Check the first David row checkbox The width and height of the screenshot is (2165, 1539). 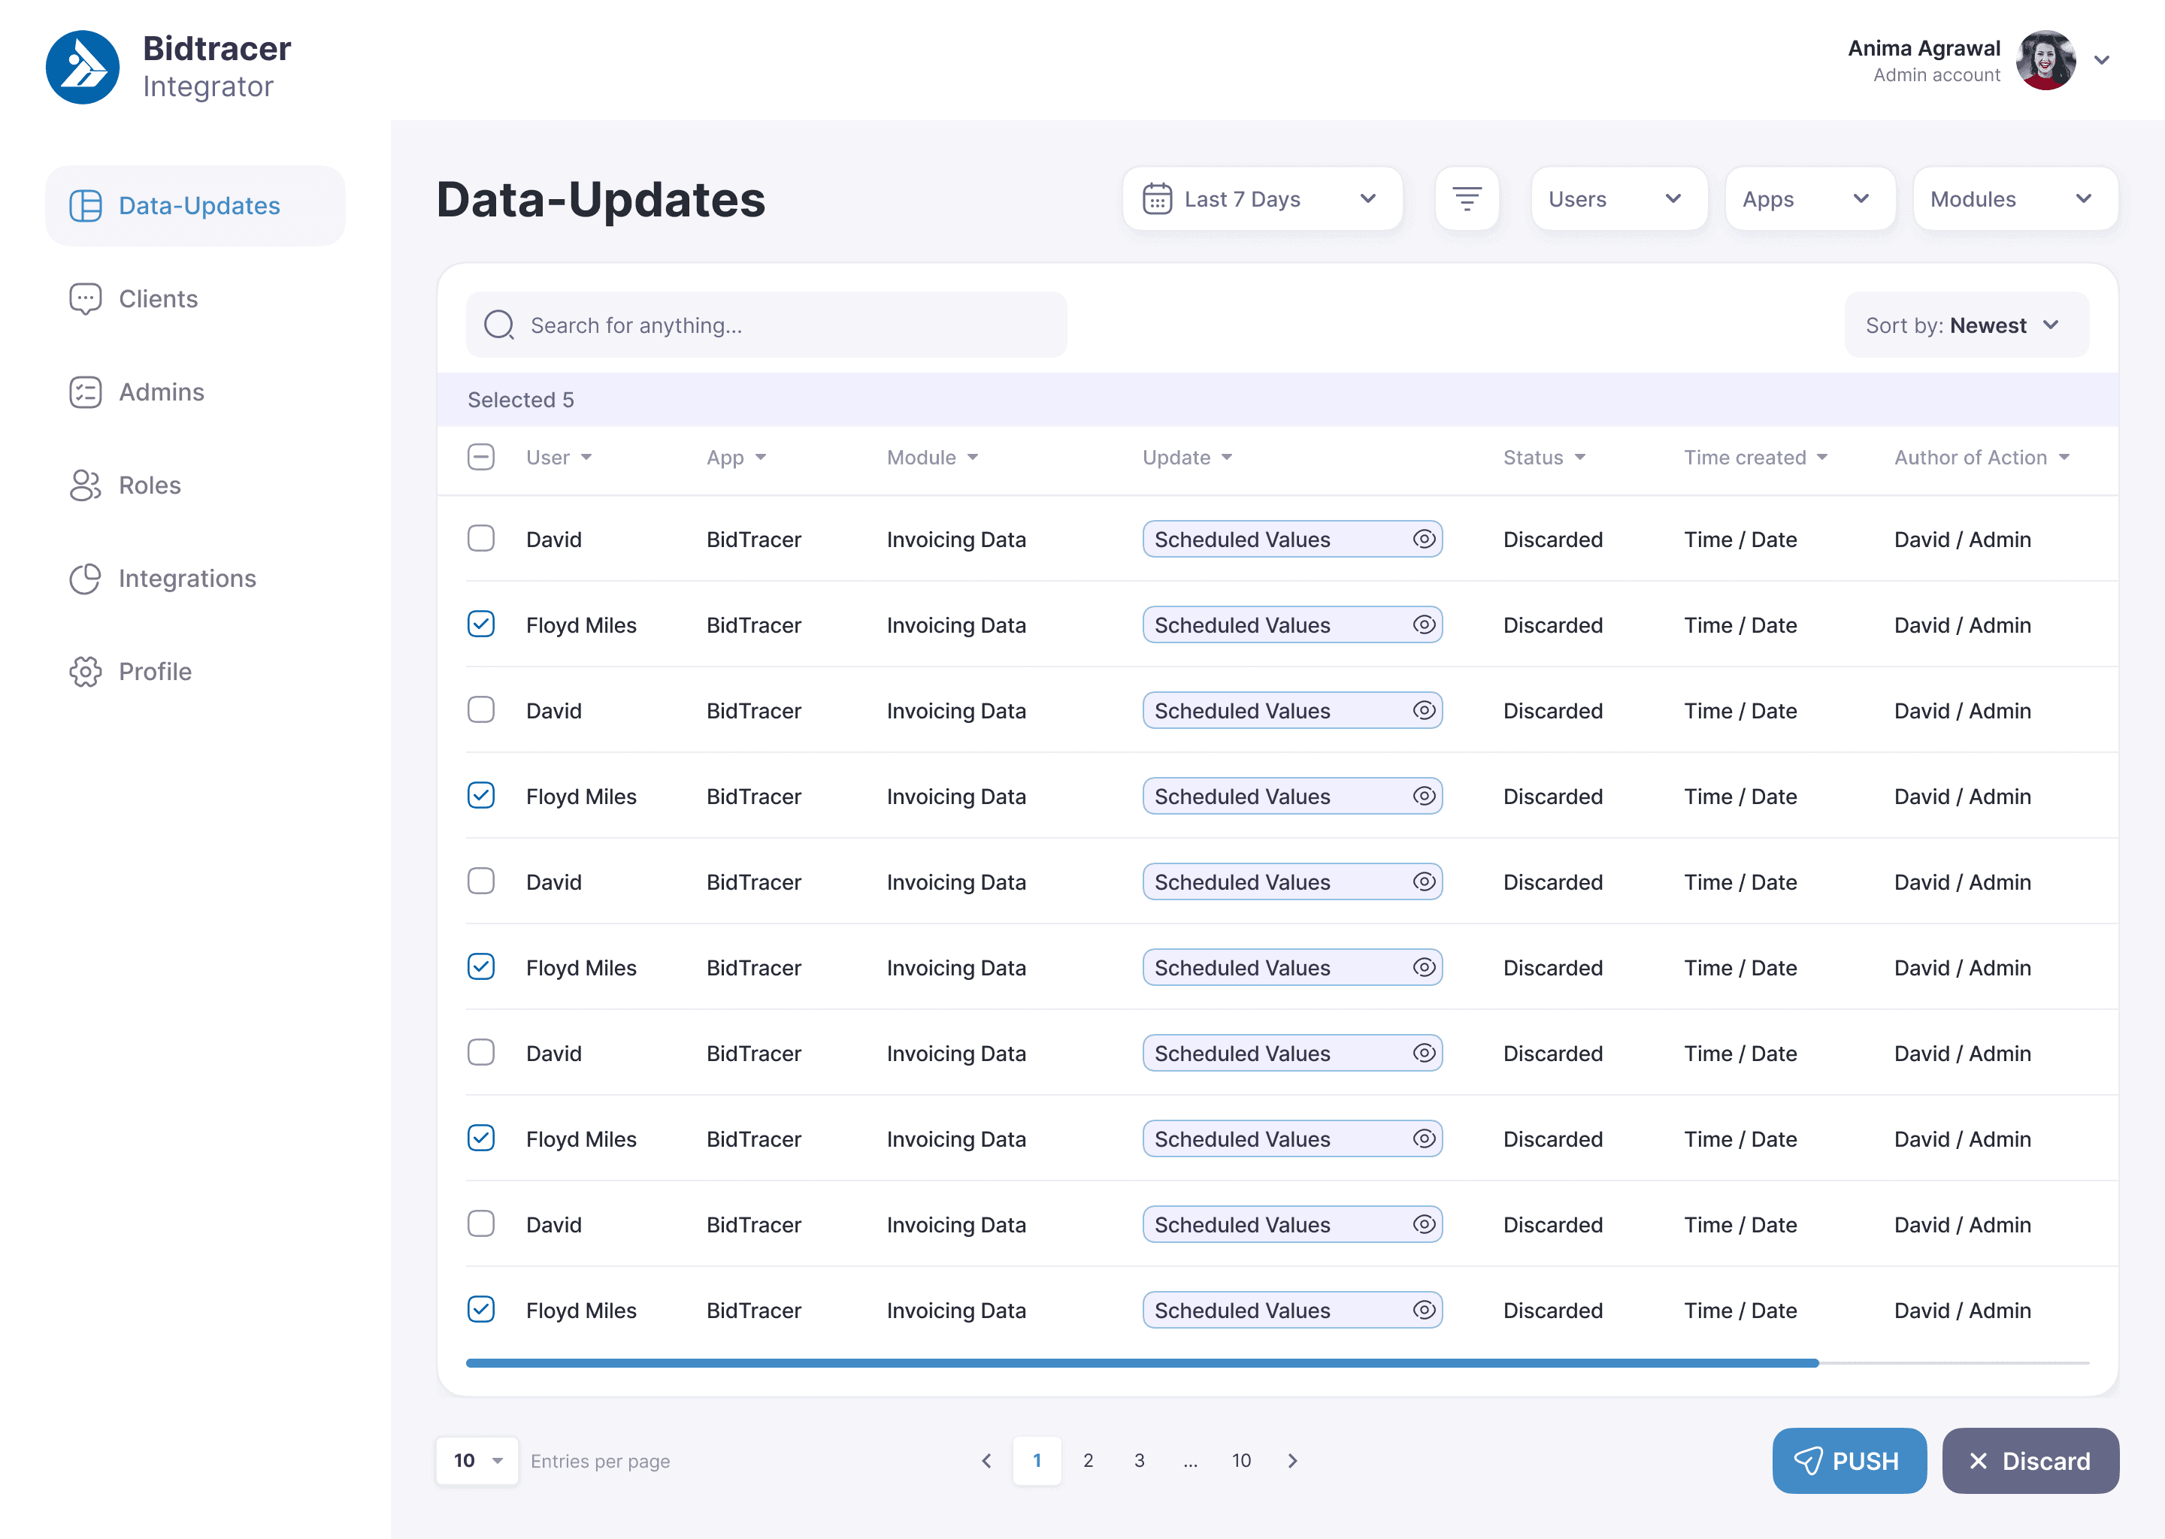(482, 538)
